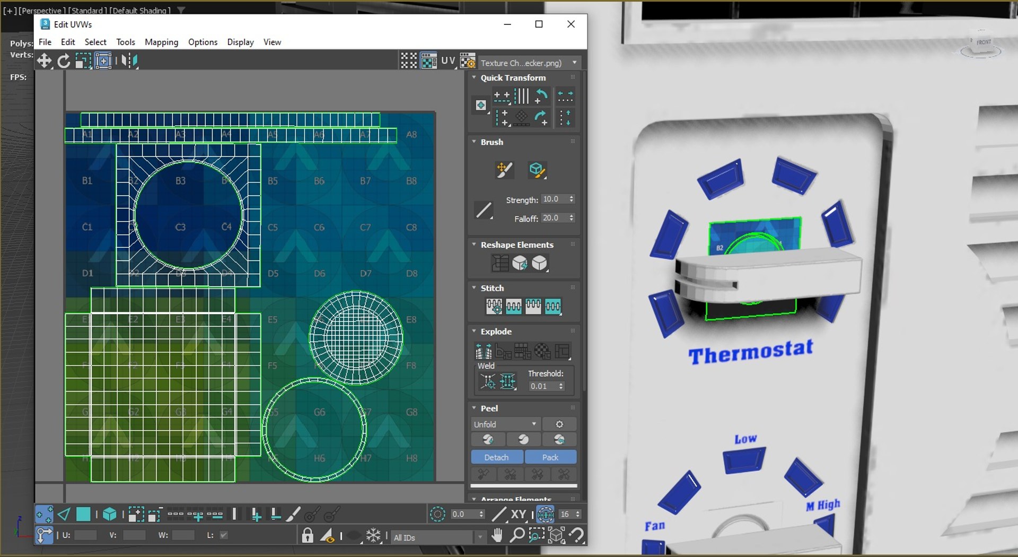This screenshot has height=557, width=1018.
Task: Collapse the Peel rollout
Action: pyautogui.click(x=474, y=408)
